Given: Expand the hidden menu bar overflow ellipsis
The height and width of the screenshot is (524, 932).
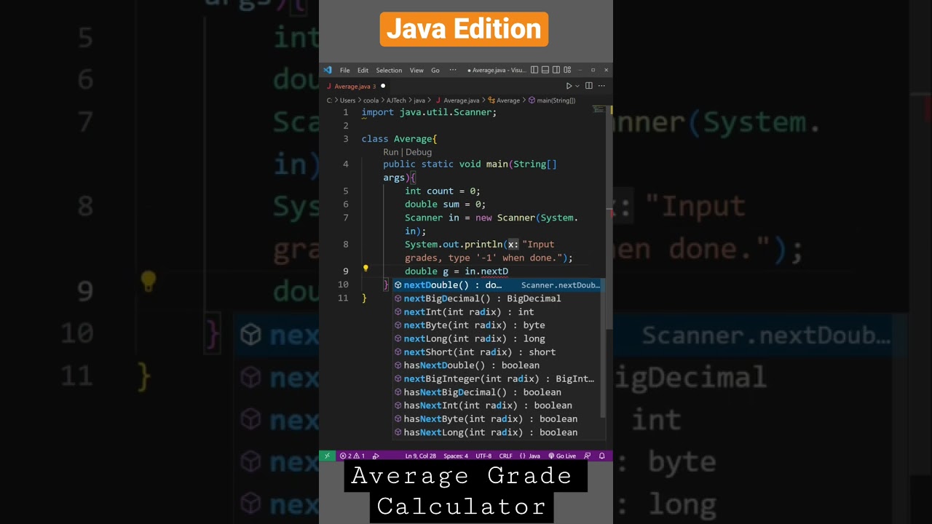Looking at the screenshot, I should (453, 71).
